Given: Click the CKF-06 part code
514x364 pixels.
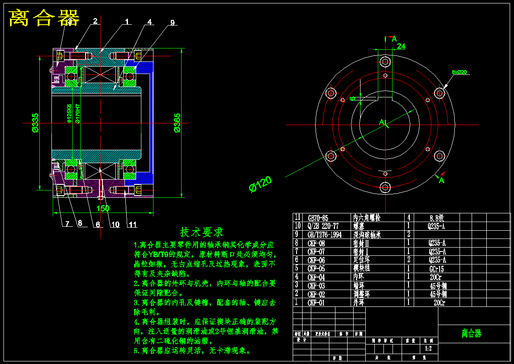Looking at the screenshot, I should click(x=316, y=260).
